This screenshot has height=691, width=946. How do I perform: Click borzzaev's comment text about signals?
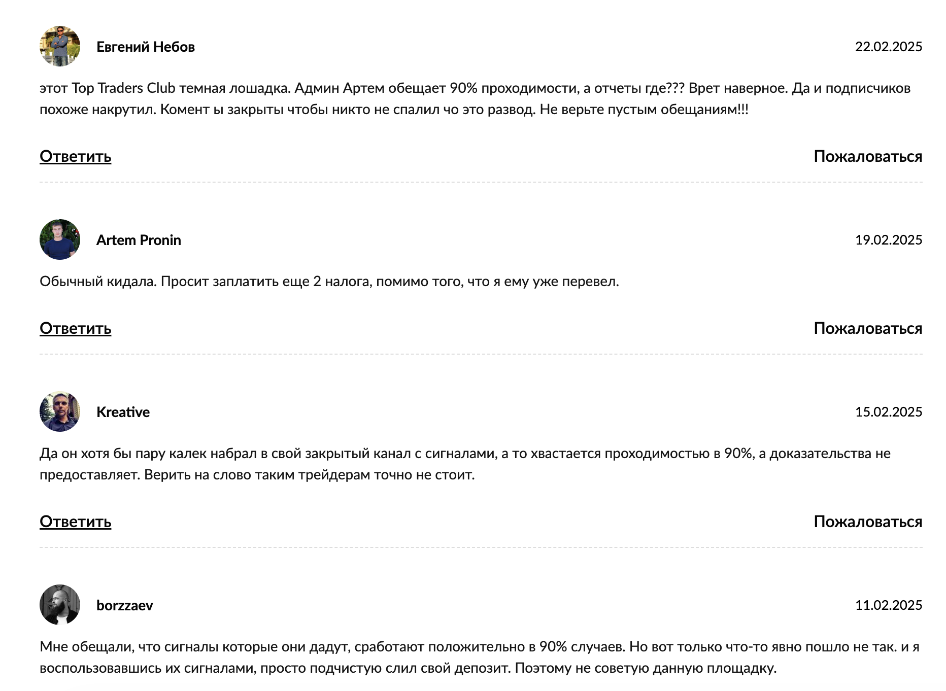[480, 657]
